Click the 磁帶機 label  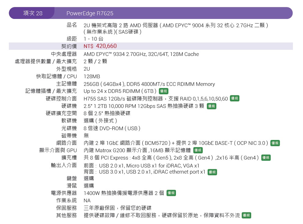tap(69, 135)
